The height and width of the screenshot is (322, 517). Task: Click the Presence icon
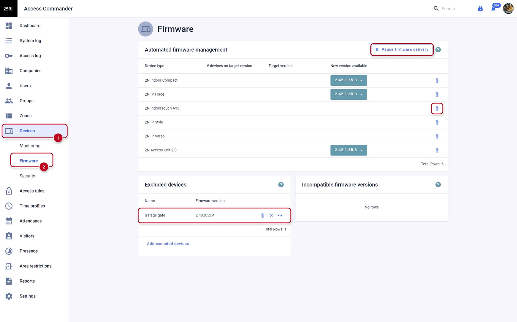[9, 251]
